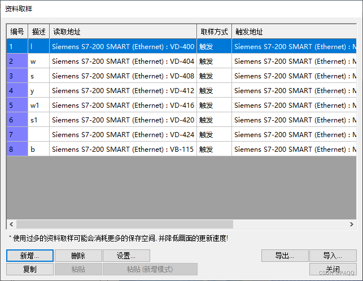Click read address cell VD-400
Screen dimensions: 363x281
[x=123, y=46]
